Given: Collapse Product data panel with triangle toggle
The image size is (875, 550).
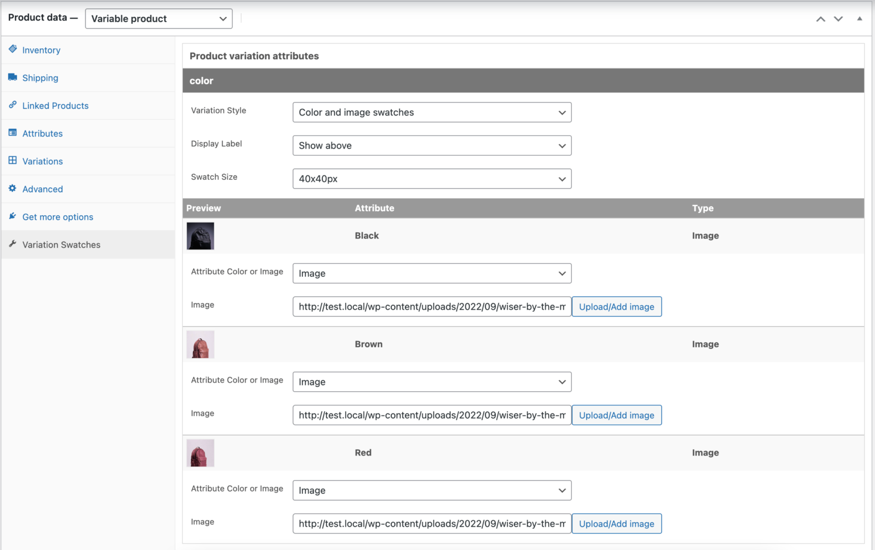Looking at the screenshot, I should coord(859,19).
